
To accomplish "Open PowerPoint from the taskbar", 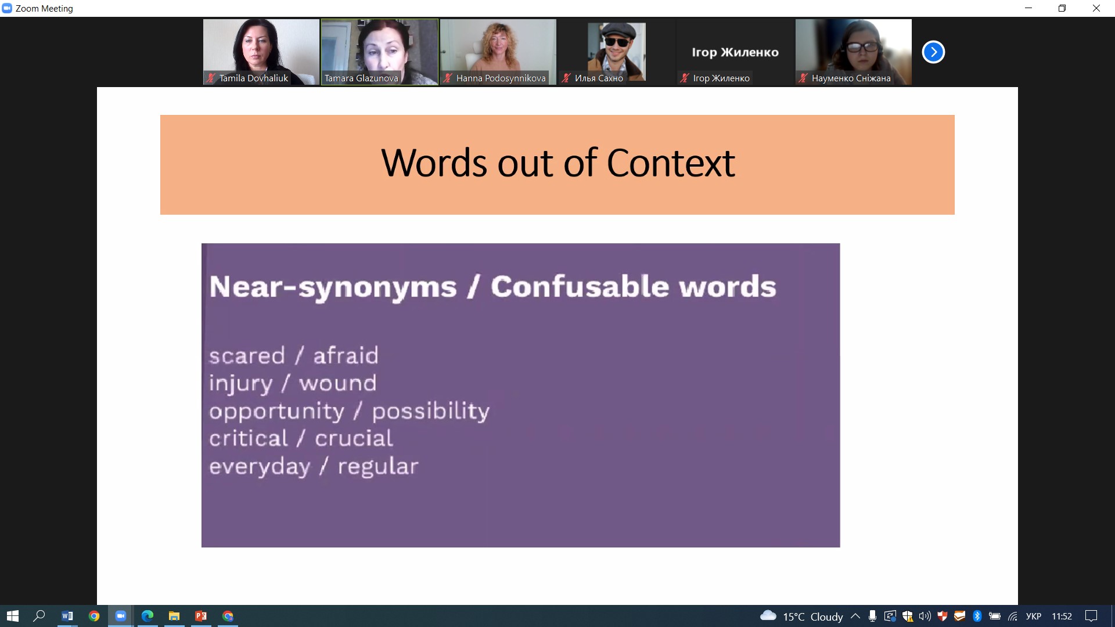I will click(201, 616).
